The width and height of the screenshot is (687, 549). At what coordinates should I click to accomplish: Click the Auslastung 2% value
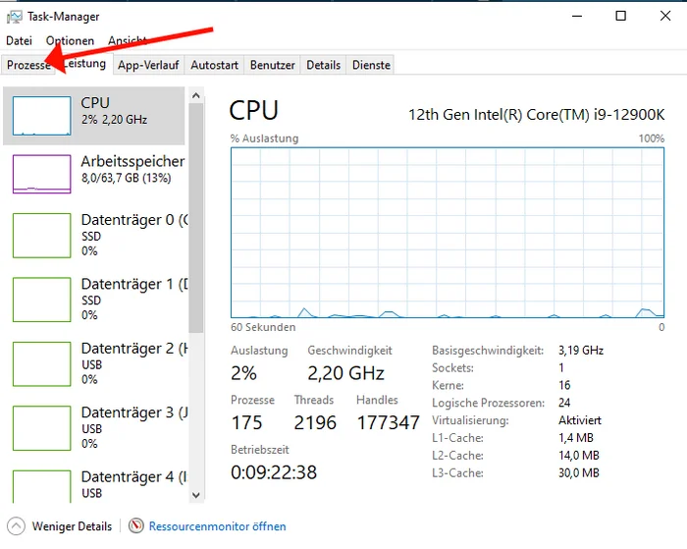pos(243,373)
